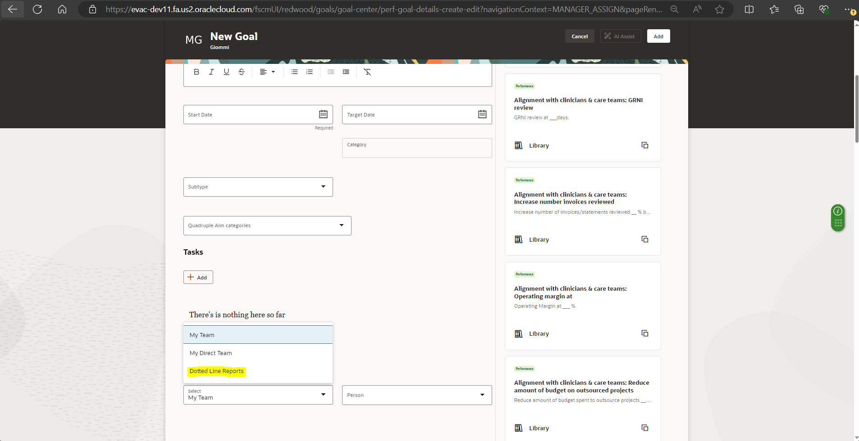Screen dimensions: 859x441
Task: Clear text formatting
Action: pos(367,72)
